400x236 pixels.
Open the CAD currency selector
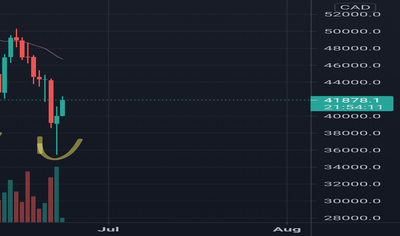355,7
